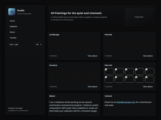The height and width of the screenshot is (120, 161).
Task: Open first Fine Art thumbnail in bottom row
Action: (109, 79)
